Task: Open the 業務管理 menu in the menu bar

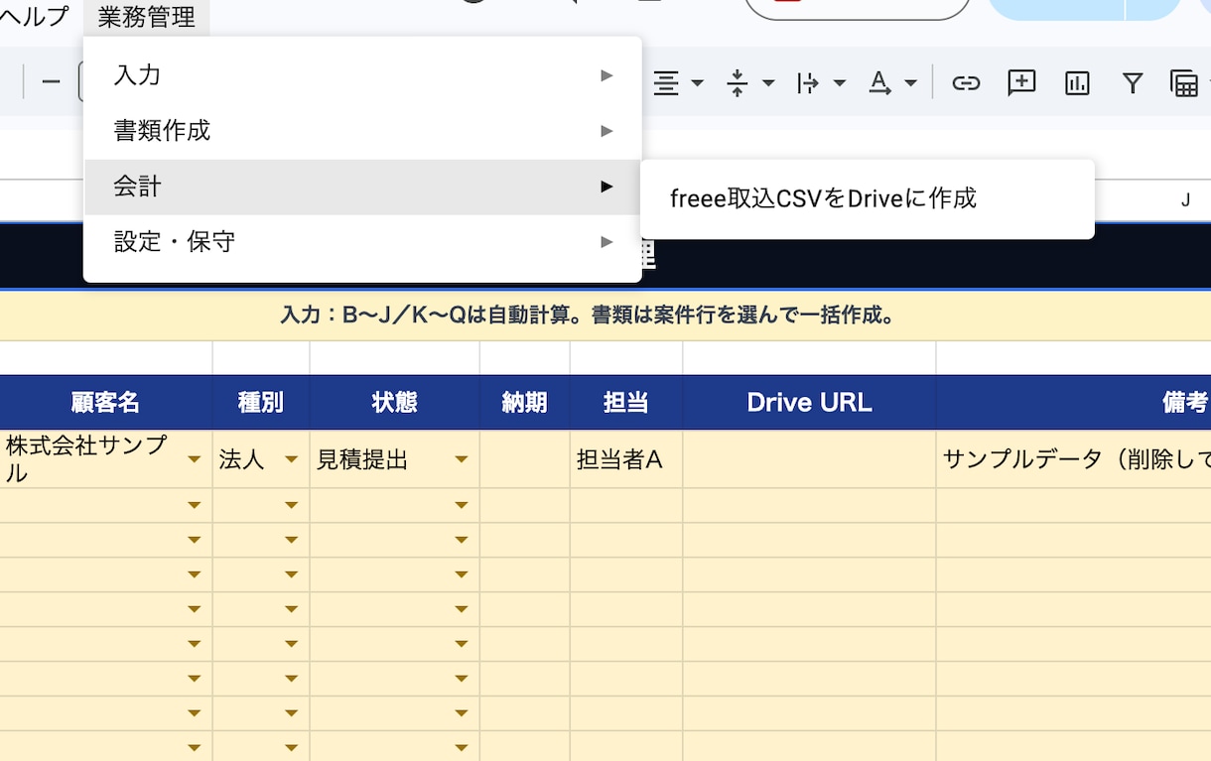Action: [x=147, y=17]
